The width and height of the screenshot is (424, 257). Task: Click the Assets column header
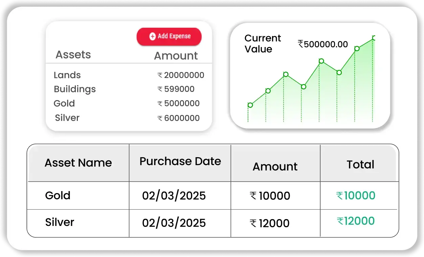(x=73, y=55)
